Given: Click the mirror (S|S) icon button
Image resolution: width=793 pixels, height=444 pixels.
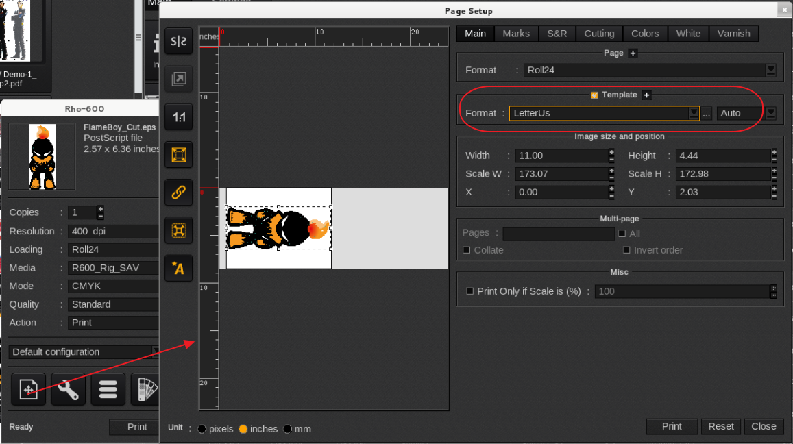Looking at the screenshot, I should [x=178, y=42].
